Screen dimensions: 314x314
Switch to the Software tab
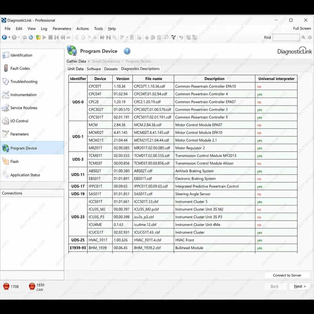click(x=94, y=69)
